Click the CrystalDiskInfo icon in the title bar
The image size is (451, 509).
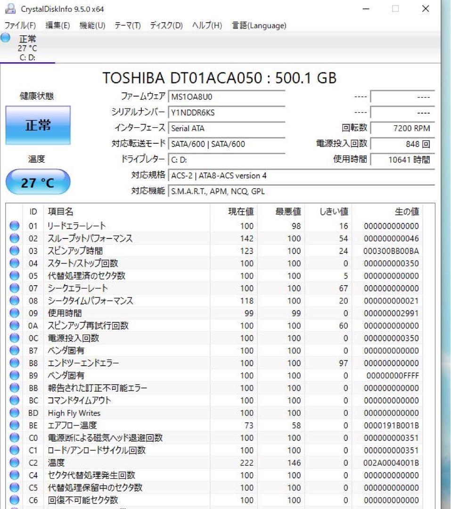[10, 8]
